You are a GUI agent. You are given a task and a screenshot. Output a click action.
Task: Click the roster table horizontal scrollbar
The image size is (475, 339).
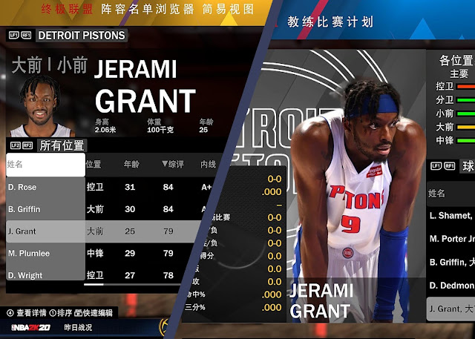(x=94, y=285)
